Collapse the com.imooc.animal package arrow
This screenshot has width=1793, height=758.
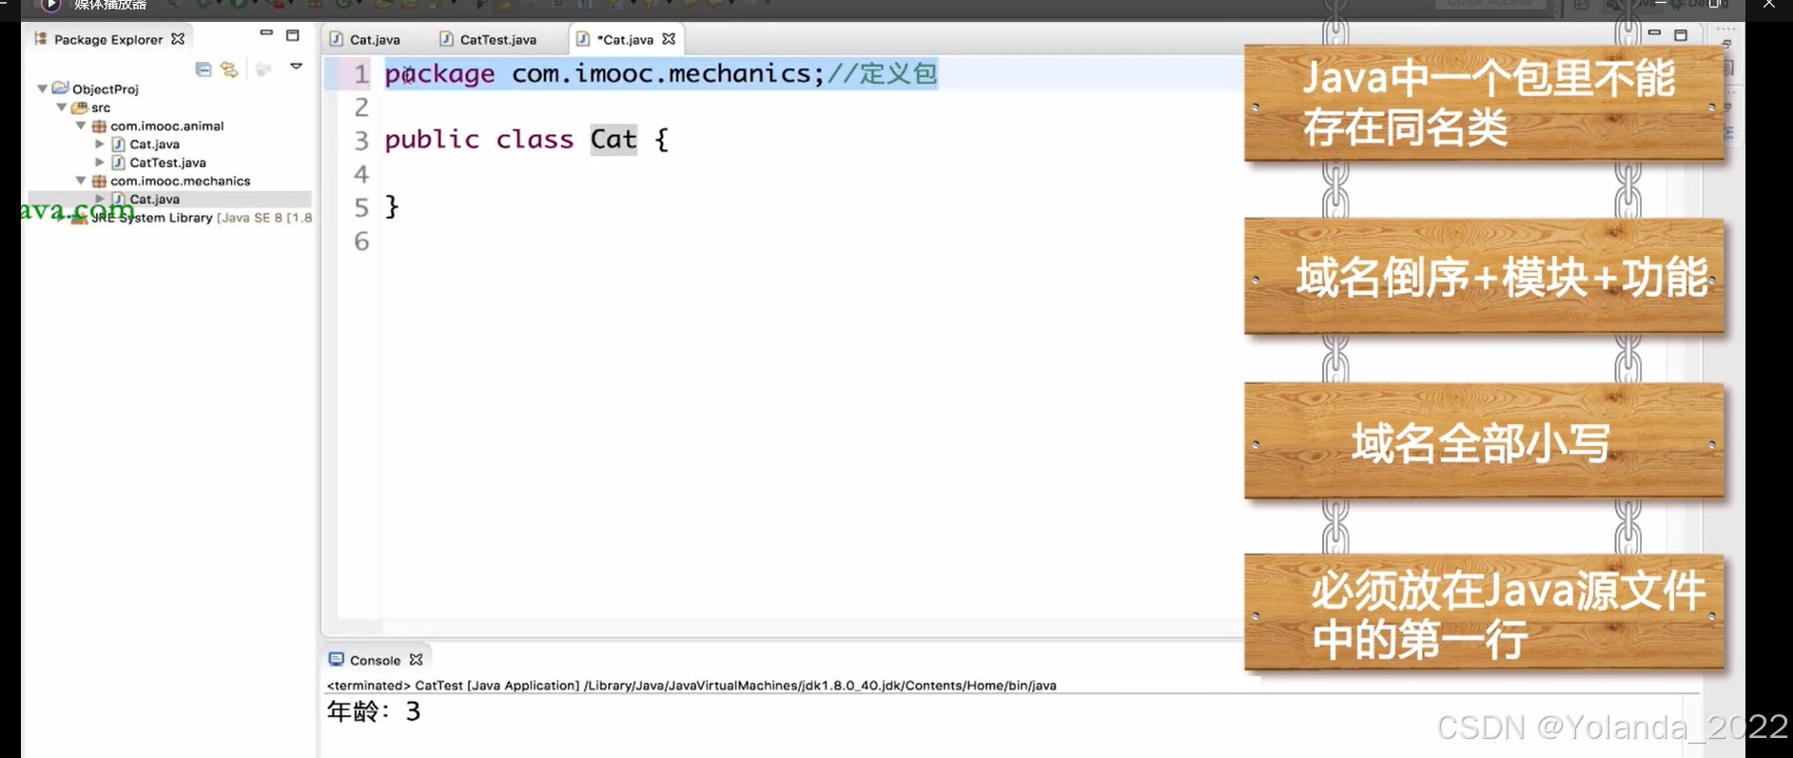pos(81,126)
